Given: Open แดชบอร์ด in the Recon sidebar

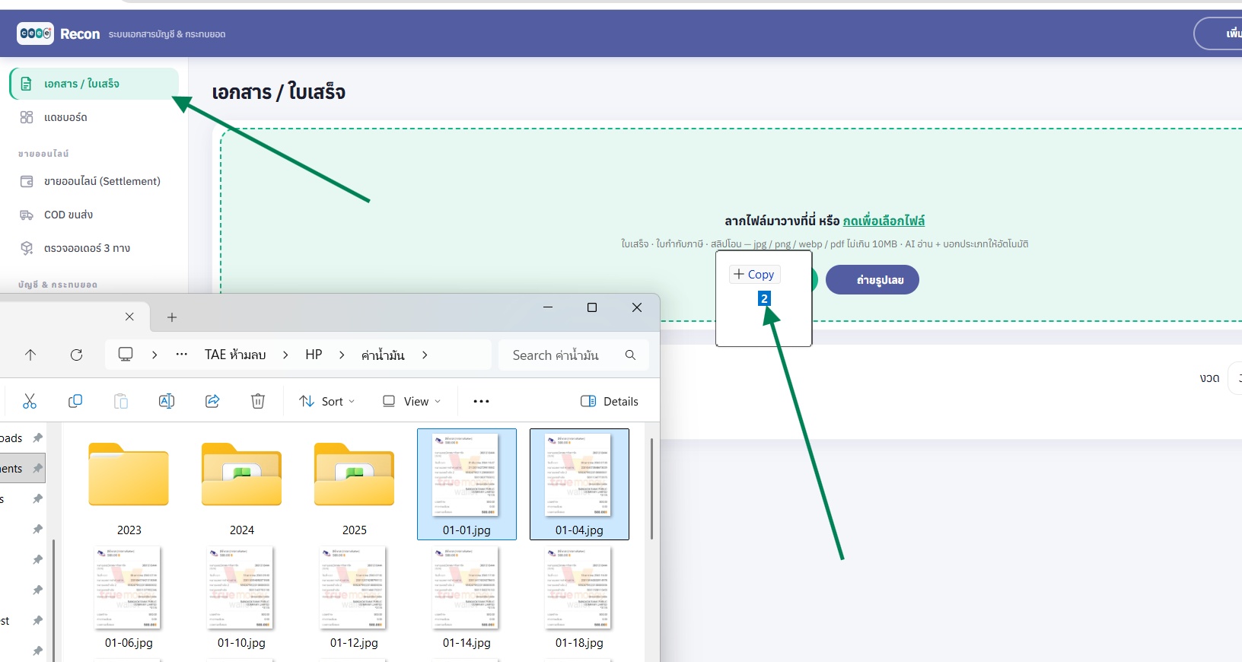Looking at the screenshot, I should [x=94, y=117].
